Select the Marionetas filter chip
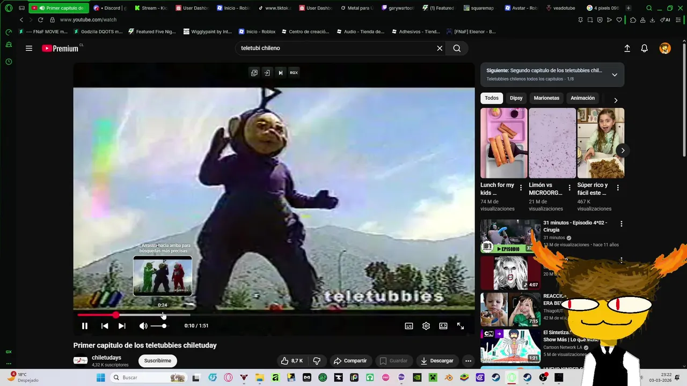This screenshot has height=386, width=687. (x=546, y=98)
